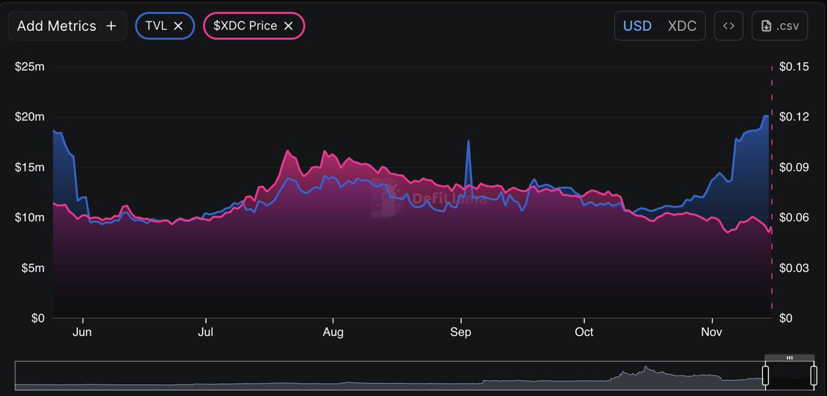
Task: Click the $15m y-axis label
Action: [30, 167]
